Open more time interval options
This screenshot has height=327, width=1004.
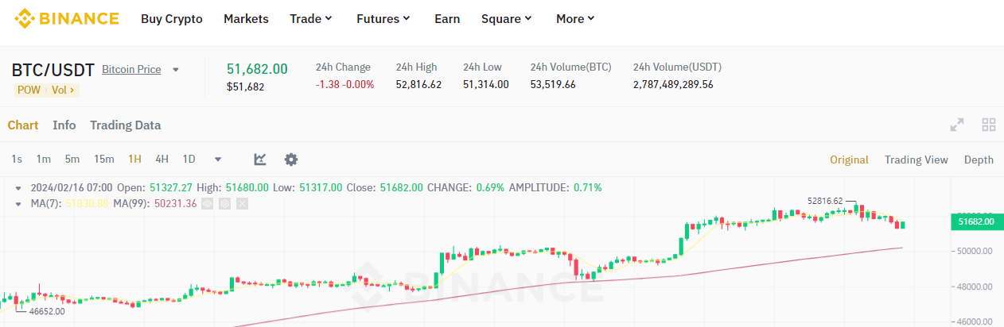(218, 160)
